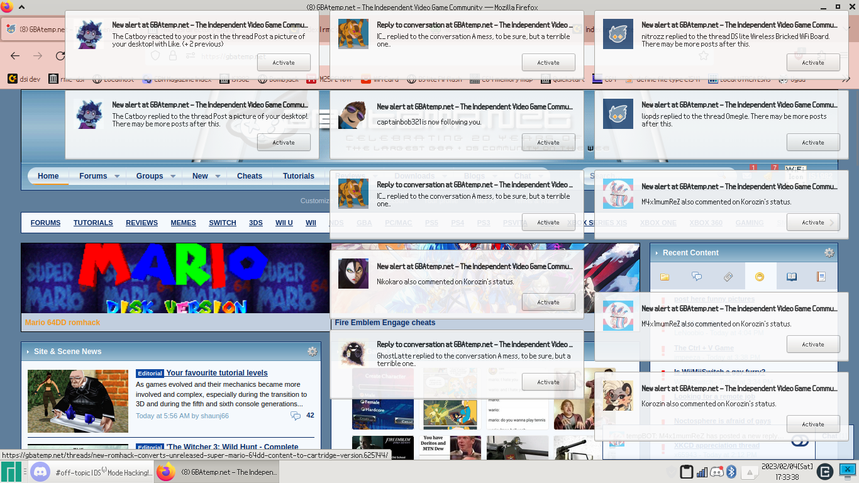859x483 pixels.
Task: Open the Mario 64DD romhack link
Action: coord(63,323)
